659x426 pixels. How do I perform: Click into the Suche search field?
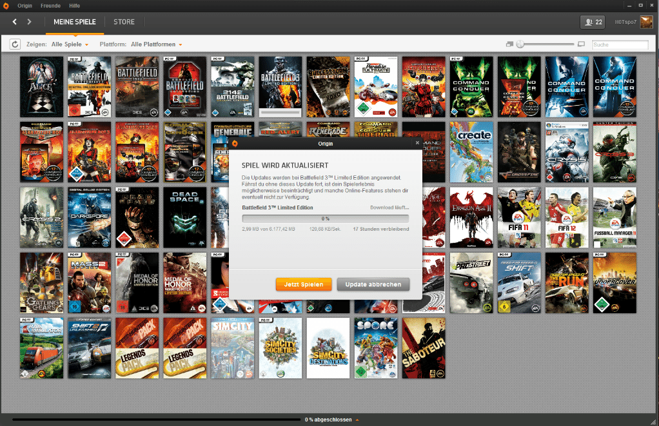[x=619, y=44]
